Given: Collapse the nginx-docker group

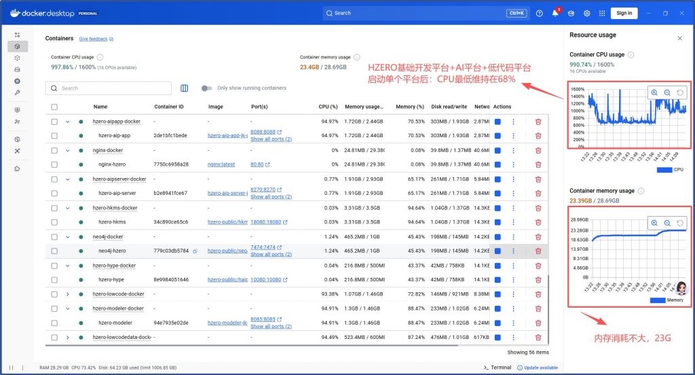Looking at the screenshot, I should click(67, 150).
